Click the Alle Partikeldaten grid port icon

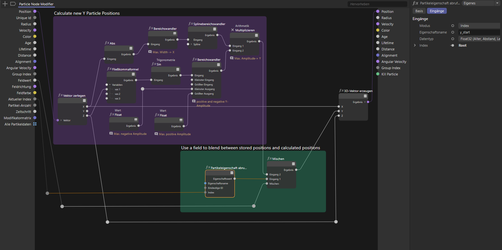tap(35, 124)
